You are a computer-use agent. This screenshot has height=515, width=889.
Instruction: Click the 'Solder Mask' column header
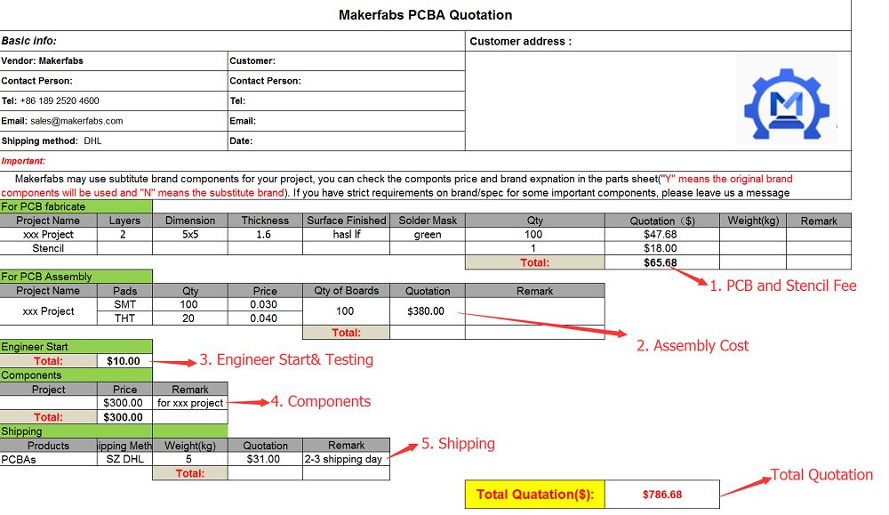coord(428,221)
